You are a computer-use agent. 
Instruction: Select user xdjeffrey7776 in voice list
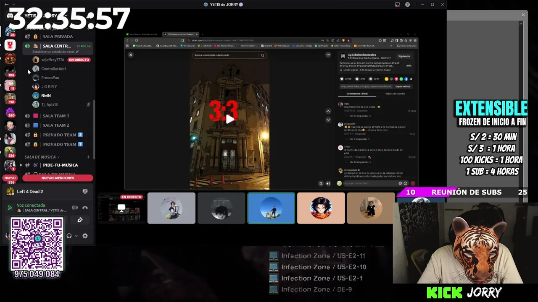click(53, 60)
